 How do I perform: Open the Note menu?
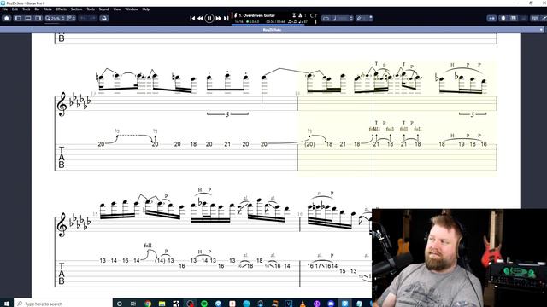(x=48, y=9)
